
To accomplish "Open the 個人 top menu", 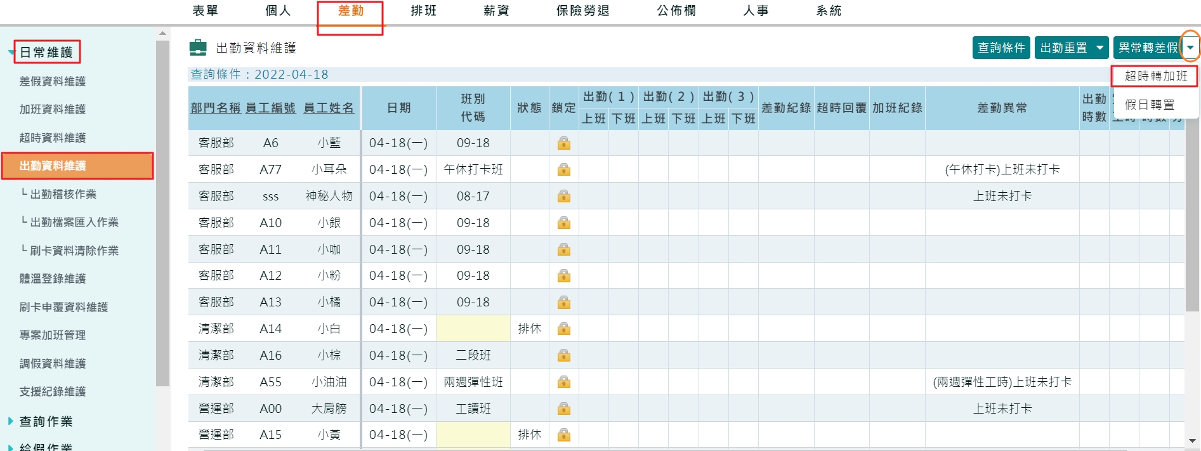I will pyautogui.click(x=278, y=11).
